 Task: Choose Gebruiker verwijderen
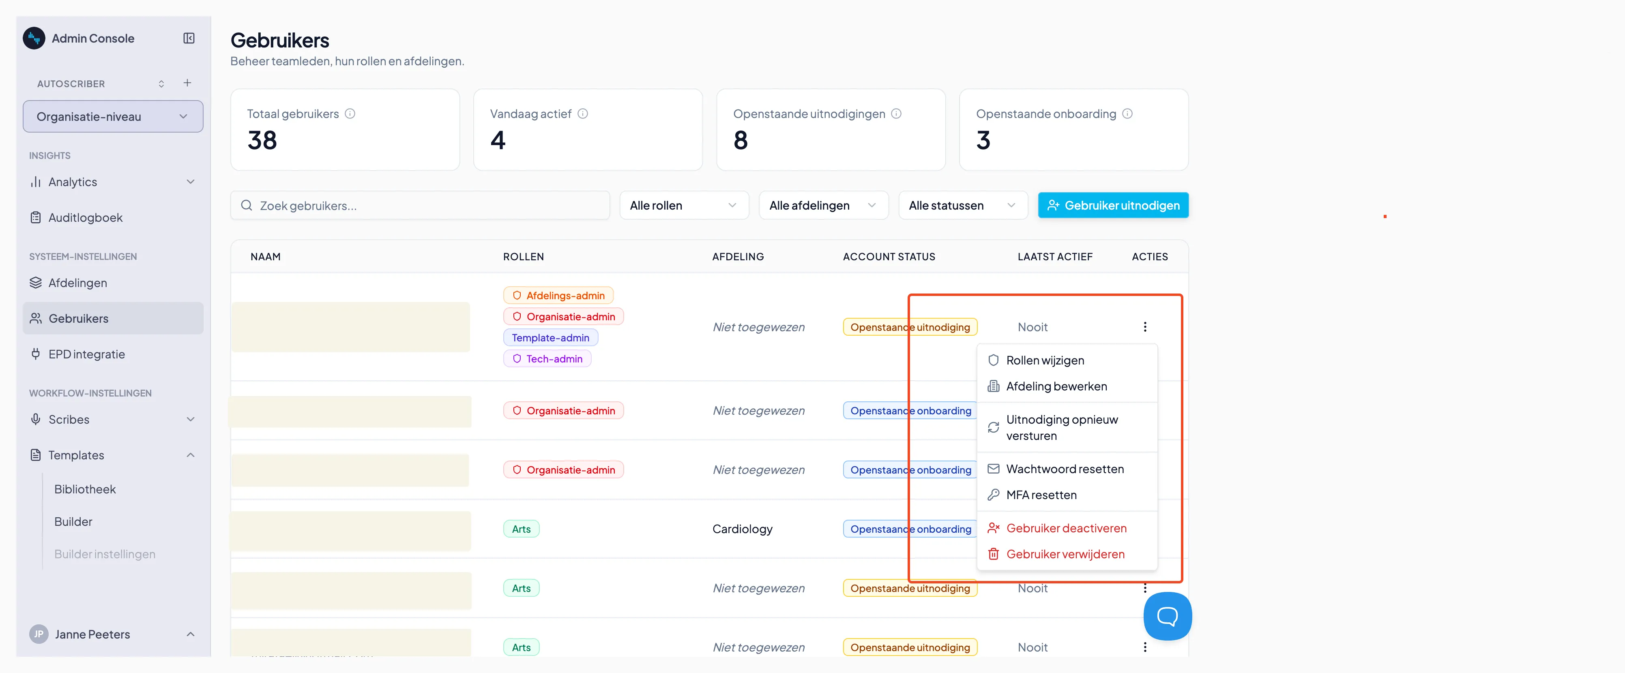[1067, 554]
